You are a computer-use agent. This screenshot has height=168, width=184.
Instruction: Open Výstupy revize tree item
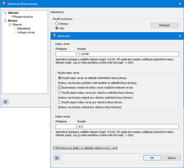point(26,33)
